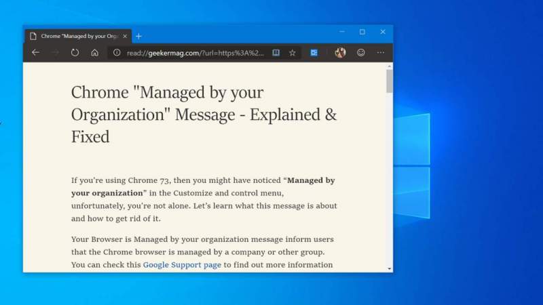Click the vertical scrollbar thumb
This screenshot has width=543, height=305.
click(x=390, y=81)
